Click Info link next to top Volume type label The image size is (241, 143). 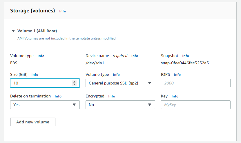[41, 56]
